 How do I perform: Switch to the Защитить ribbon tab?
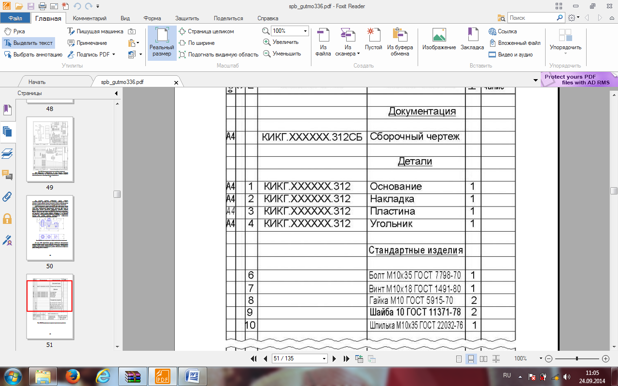(187, 18)
